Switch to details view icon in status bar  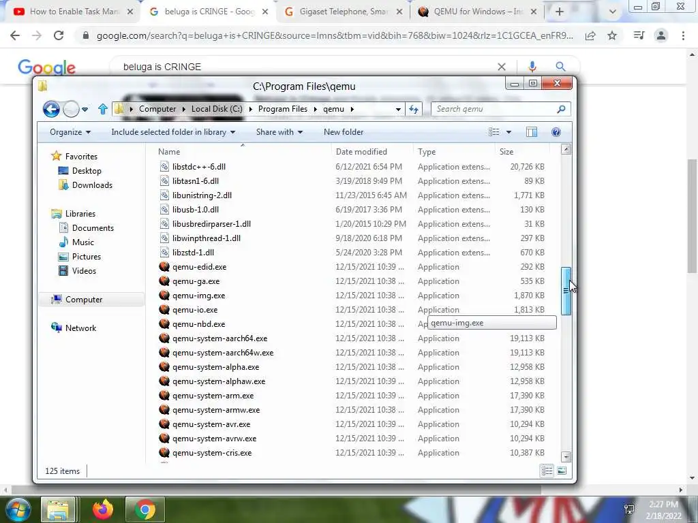click(547, 471)
